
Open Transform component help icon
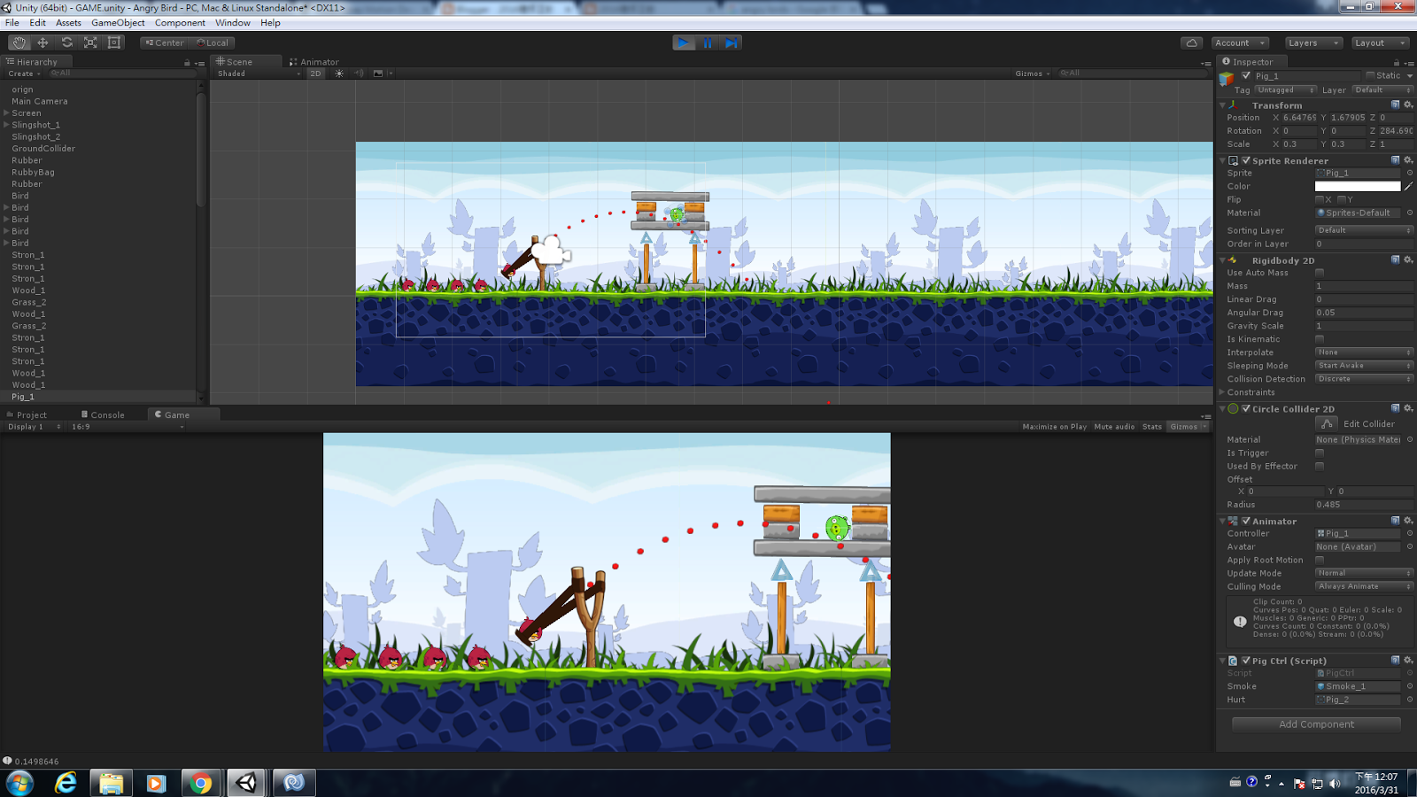coord(1396,104)
